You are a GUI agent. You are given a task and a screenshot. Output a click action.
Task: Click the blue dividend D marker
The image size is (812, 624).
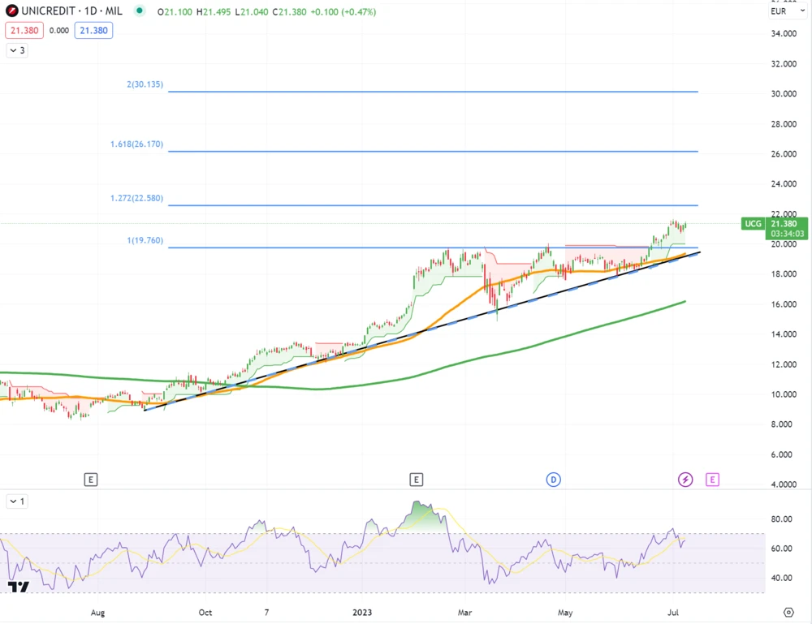[x=553, y=480]
